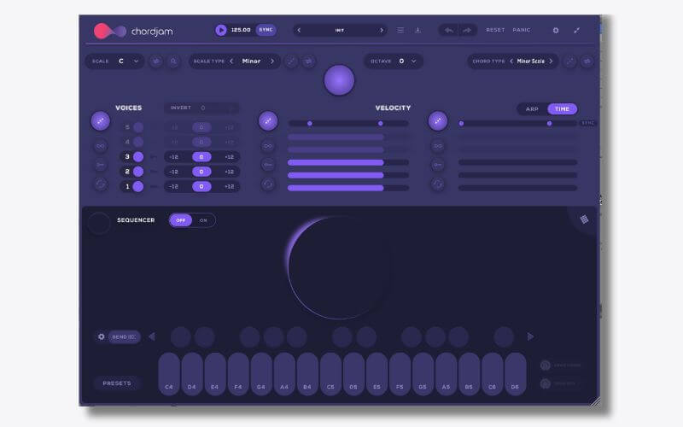Click the time range slider right handle
The height and width of the screenshot is (427, 683).
click(x=549, y=124)
